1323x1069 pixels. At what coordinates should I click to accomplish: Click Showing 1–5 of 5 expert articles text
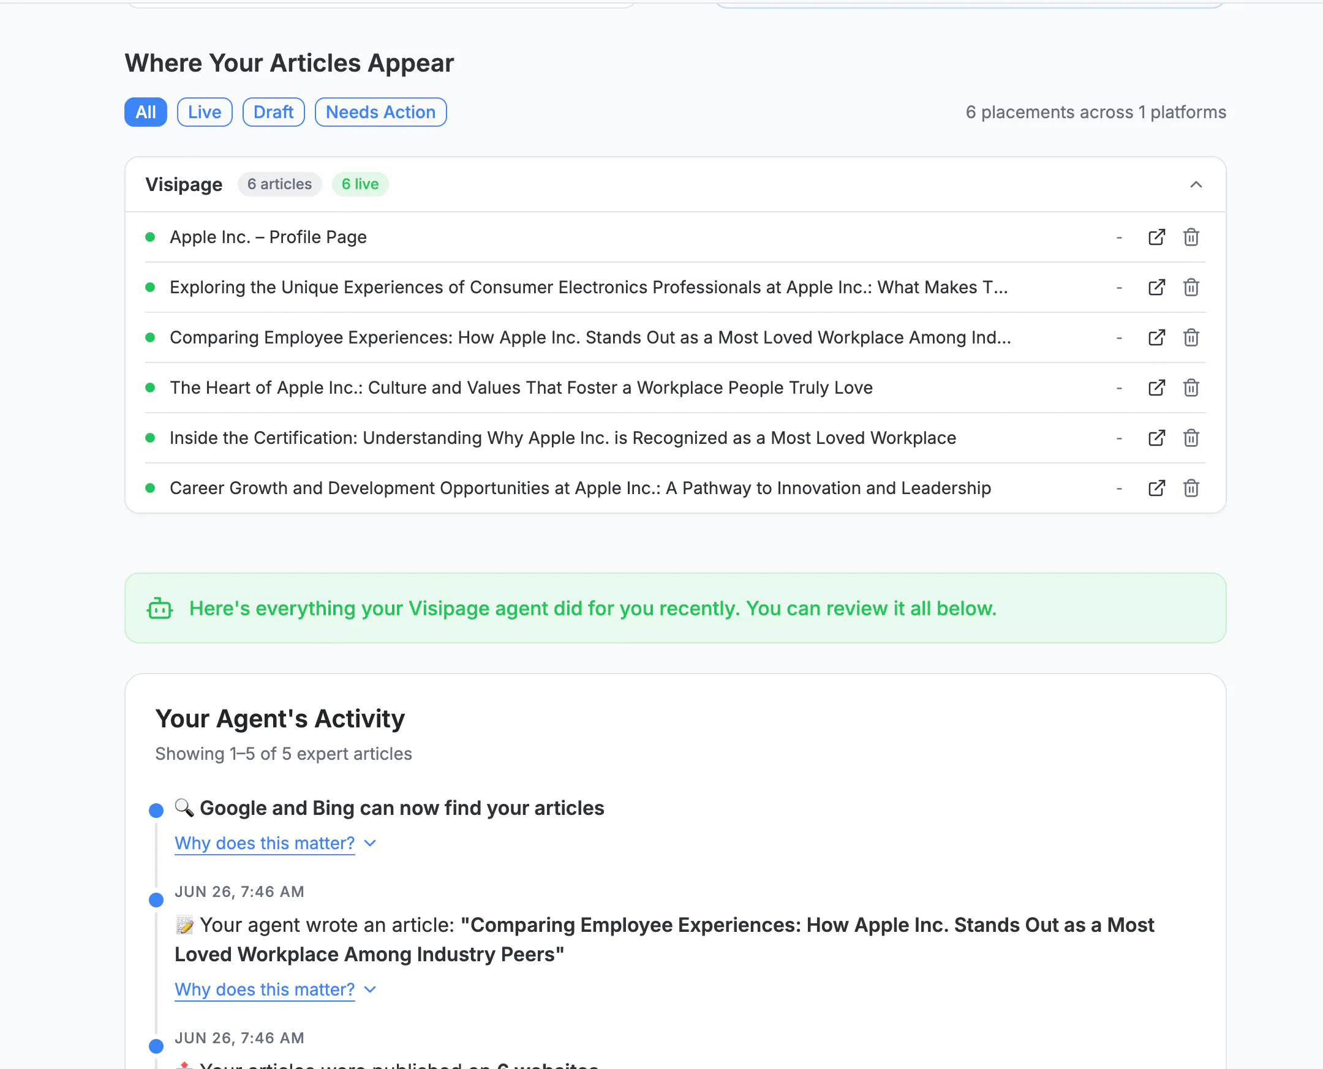pyautogui.click(x=284, y=754)
